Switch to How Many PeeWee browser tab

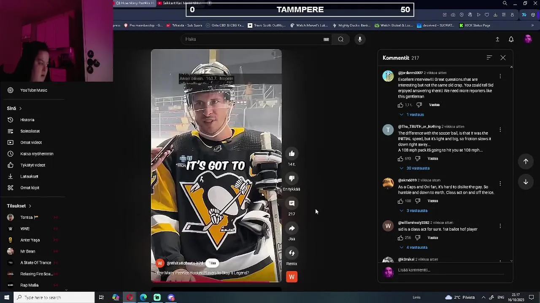pyautogui.click(x=135, y=3)
